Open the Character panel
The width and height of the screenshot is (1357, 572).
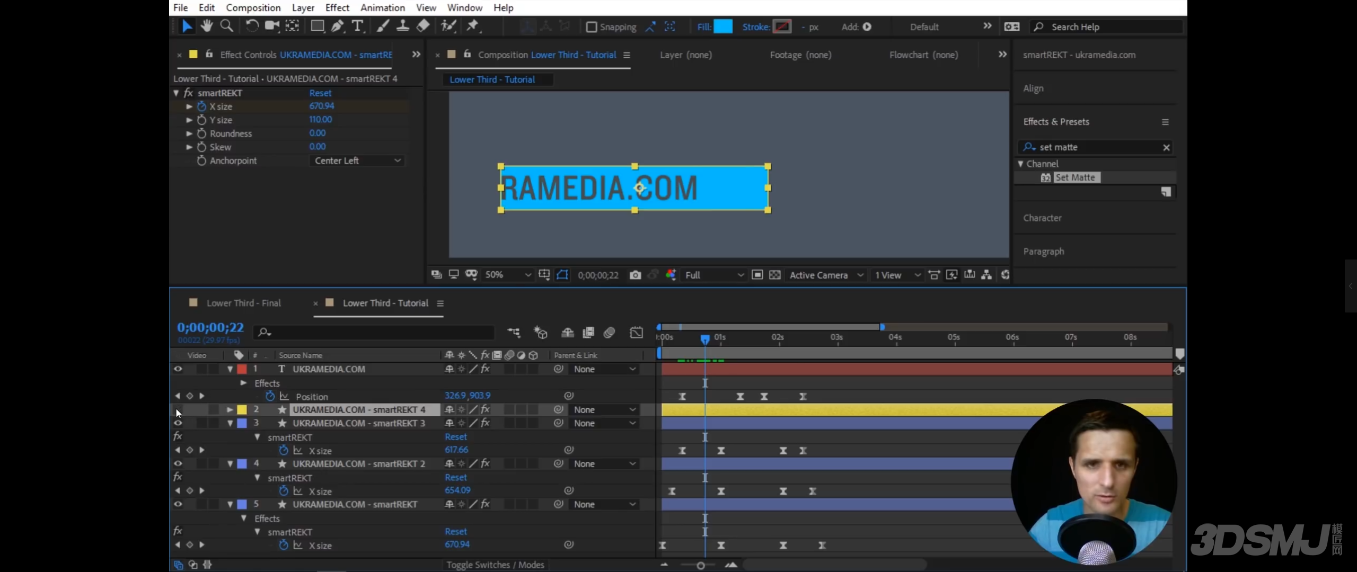(1042, 218)
